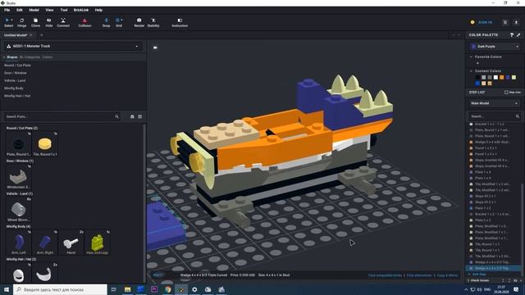
Task: Open the Render tool
Action: 139,22
